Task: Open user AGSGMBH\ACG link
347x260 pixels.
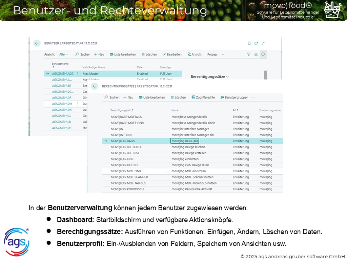Action: (63, 73)
